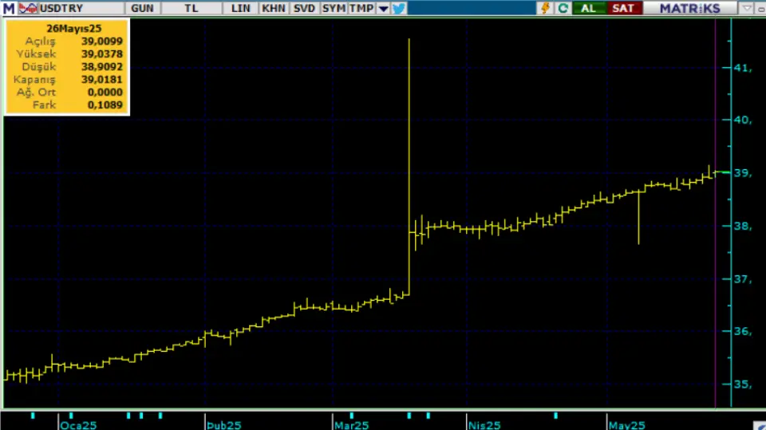
Task: Toggle the LIN linear scale button
Action: point(240,8)
